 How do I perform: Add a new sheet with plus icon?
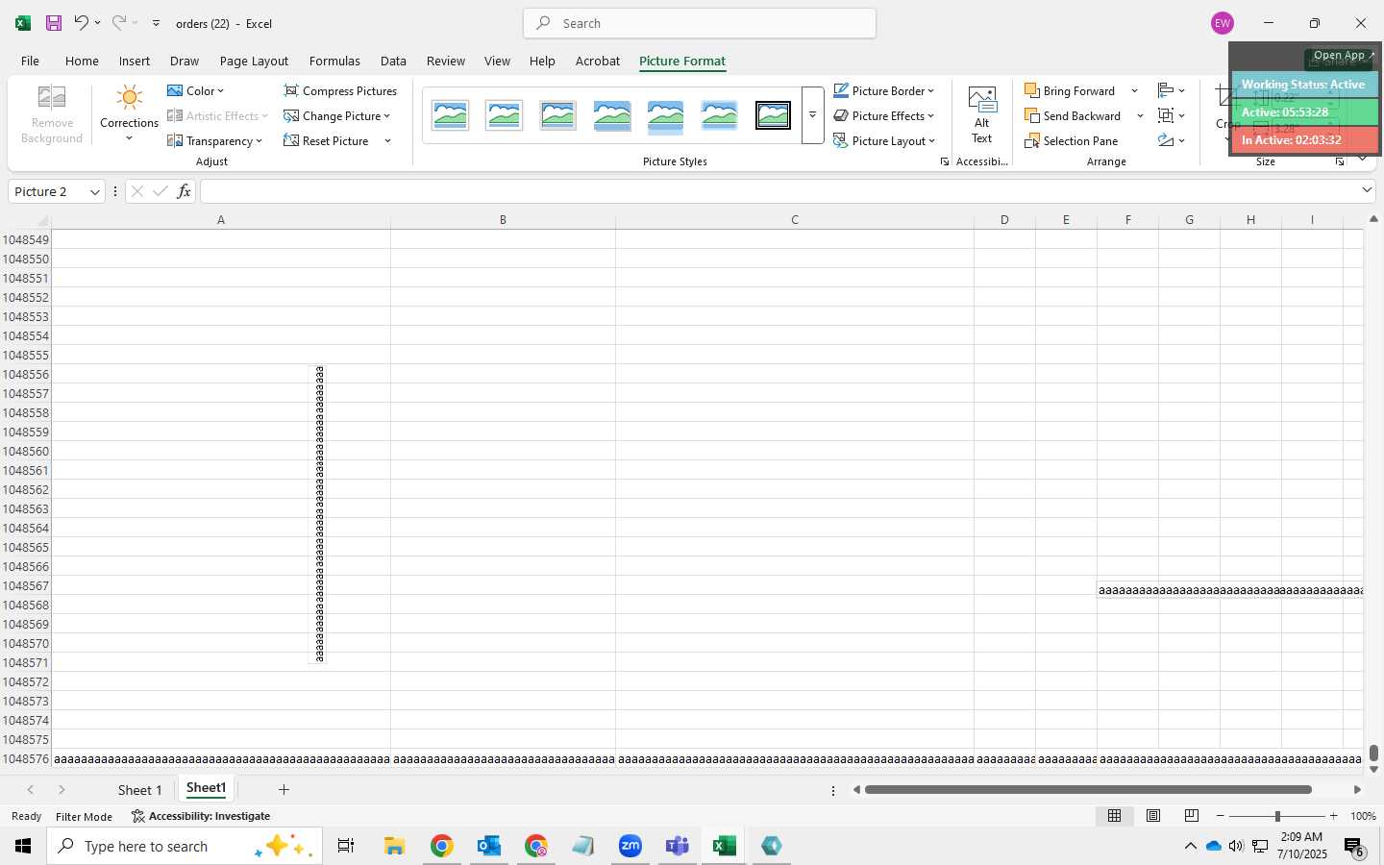[284, 789]
